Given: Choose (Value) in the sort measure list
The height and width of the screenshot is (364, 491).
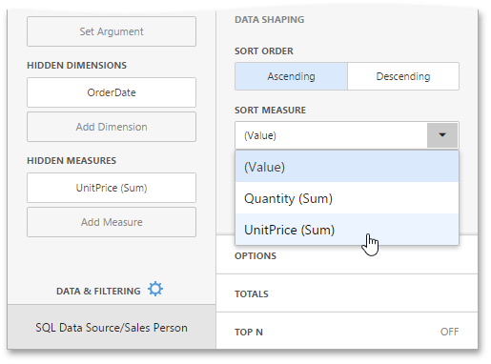Looking at the screenshot, I should point(347,167).
